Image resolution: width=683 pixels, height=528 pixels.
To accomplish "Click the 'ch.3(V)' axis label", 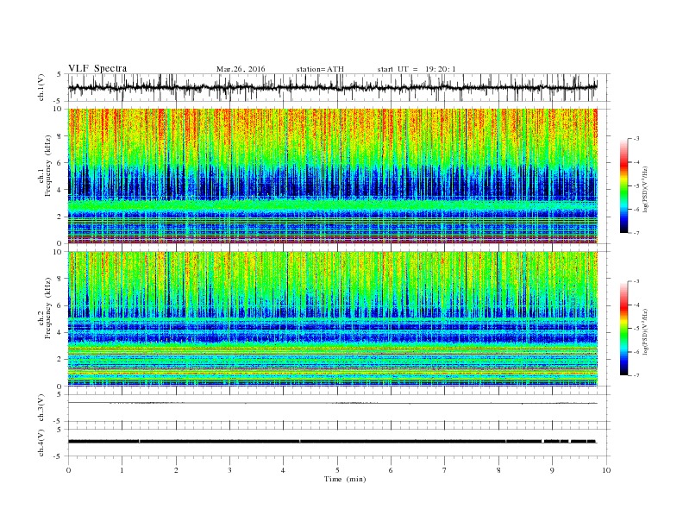I will tap(41, 408).
